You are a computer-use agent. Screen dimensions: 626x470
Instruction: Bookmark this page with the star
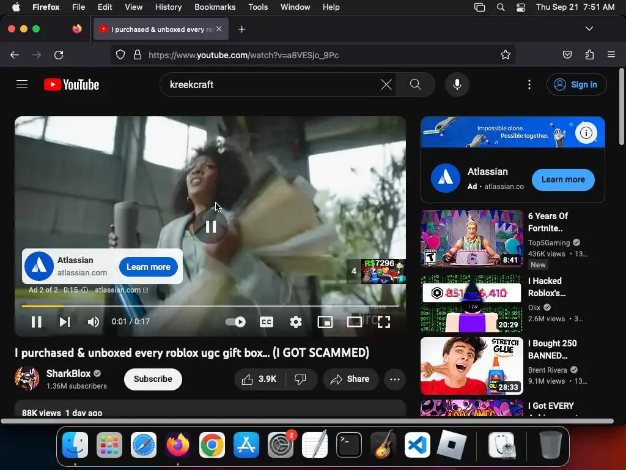coord(506,54)
